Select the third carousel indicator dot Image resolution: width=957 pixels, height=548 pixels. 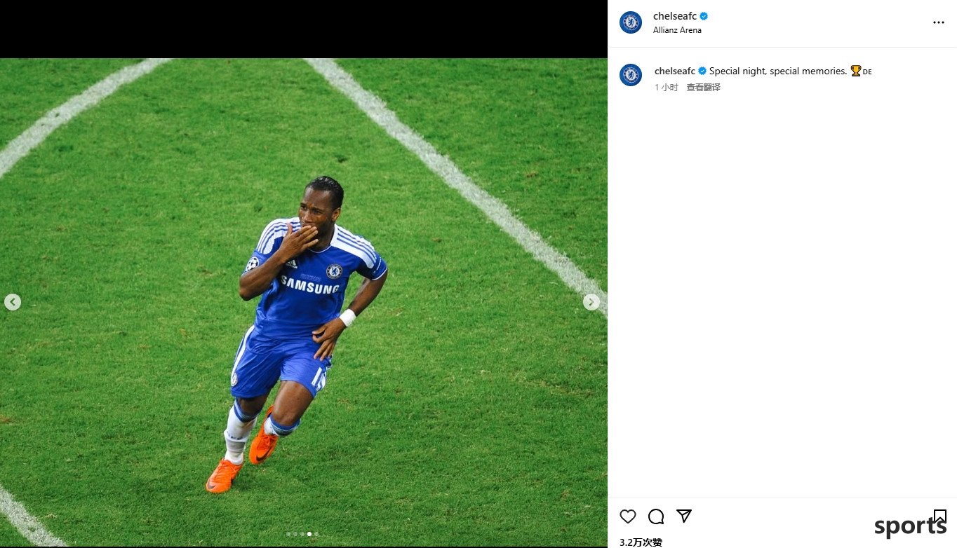[x=302, y=534]
